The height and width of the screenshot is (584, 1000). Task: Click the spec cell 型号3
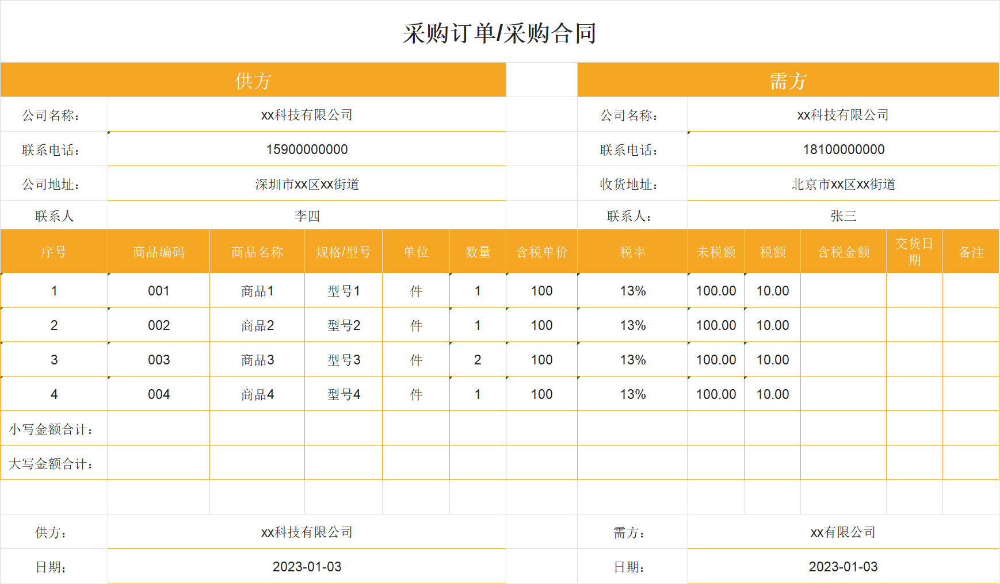[343, 360]
